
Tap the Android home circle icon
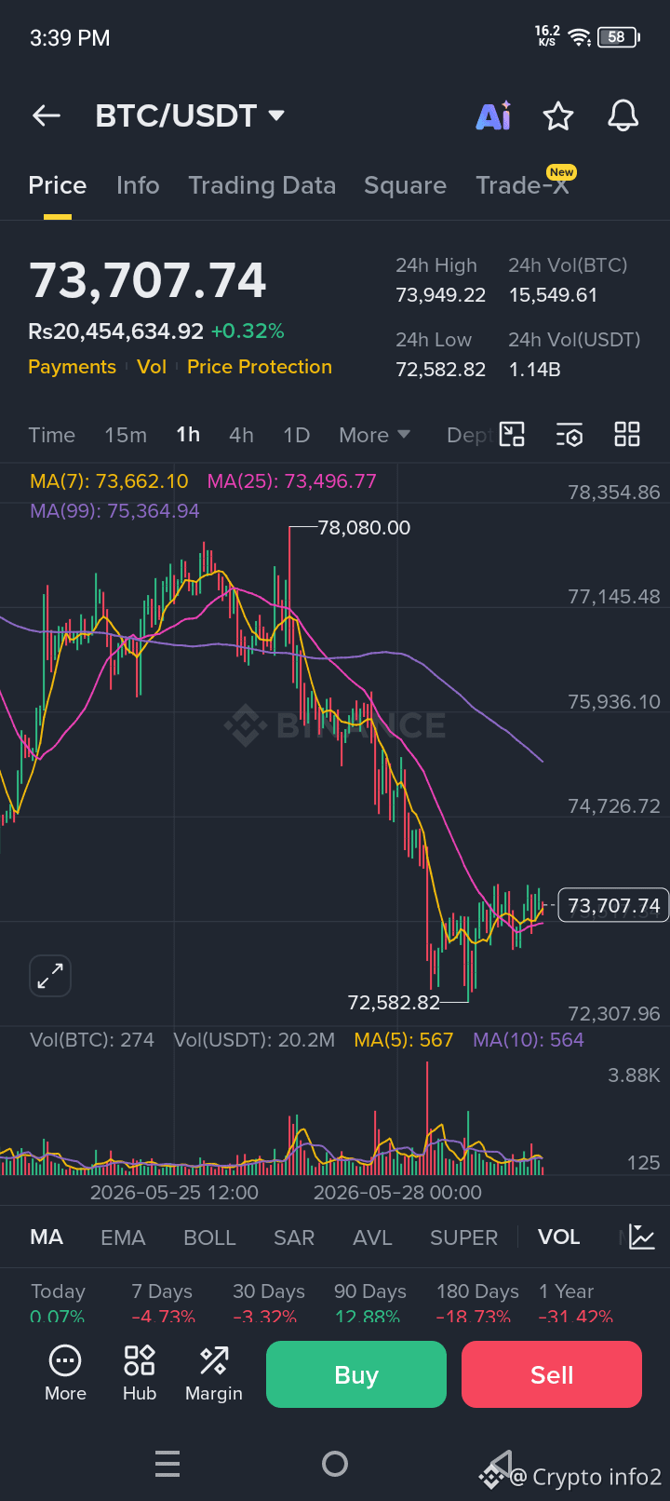pyautogui.click(x=335, y=1464)
